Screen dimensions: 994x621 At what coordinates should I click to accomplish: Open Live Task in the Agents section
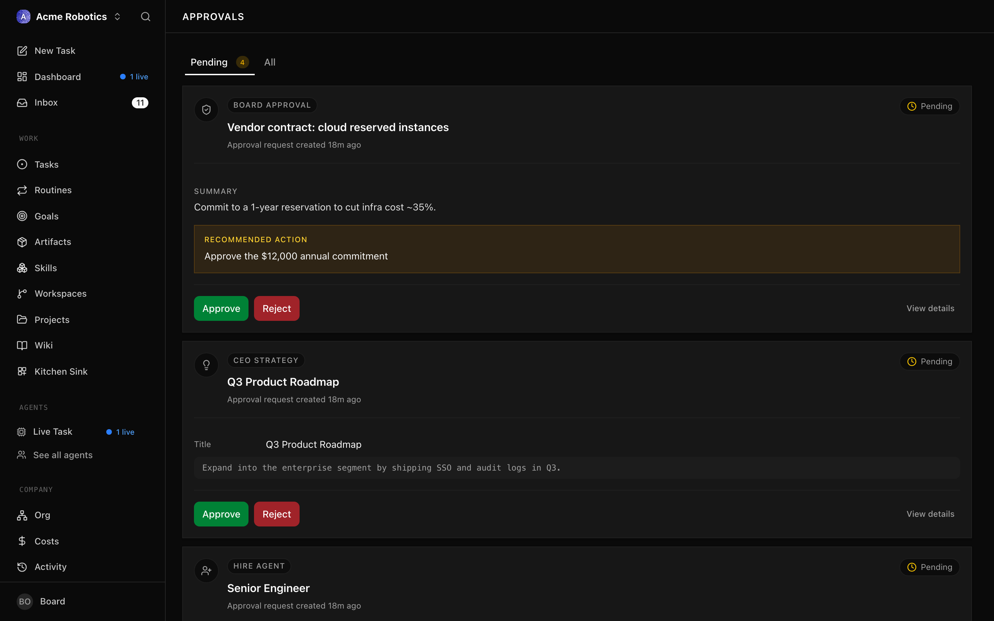pos(82,432)
